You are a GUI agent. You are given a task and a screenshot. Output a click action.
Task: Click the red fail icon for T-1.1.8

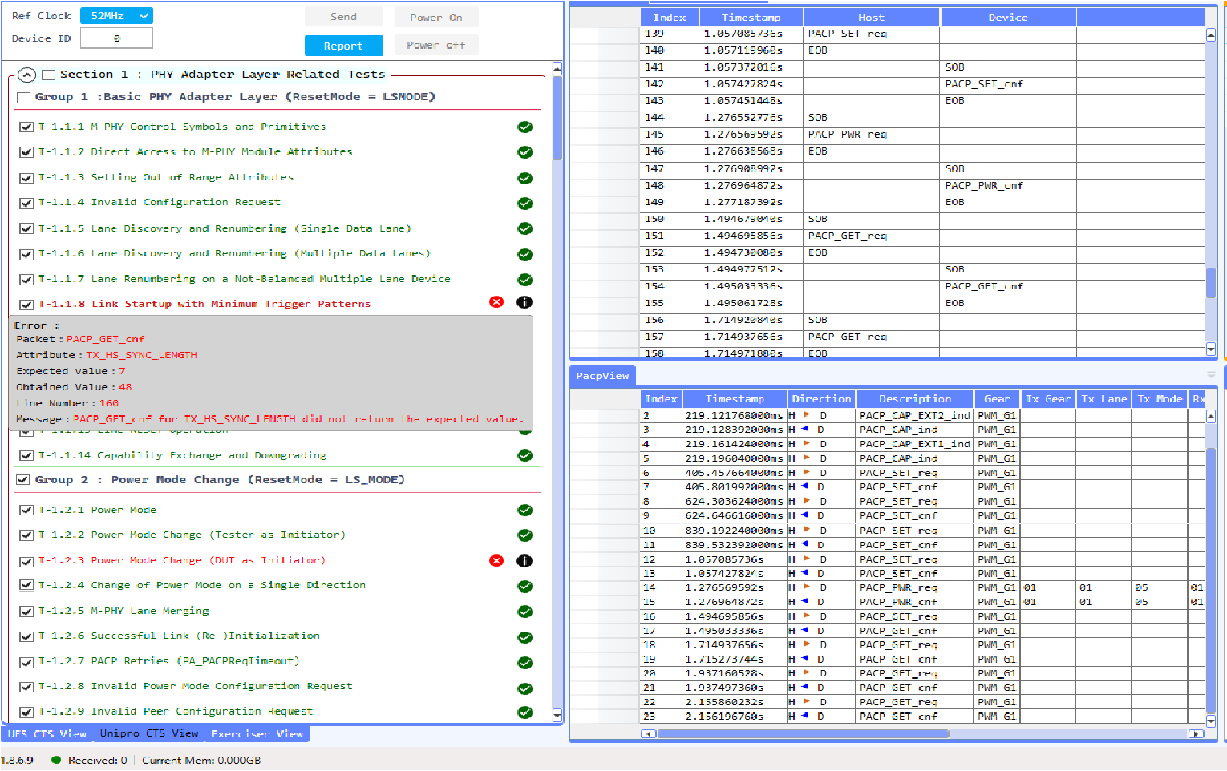[496, 302]
